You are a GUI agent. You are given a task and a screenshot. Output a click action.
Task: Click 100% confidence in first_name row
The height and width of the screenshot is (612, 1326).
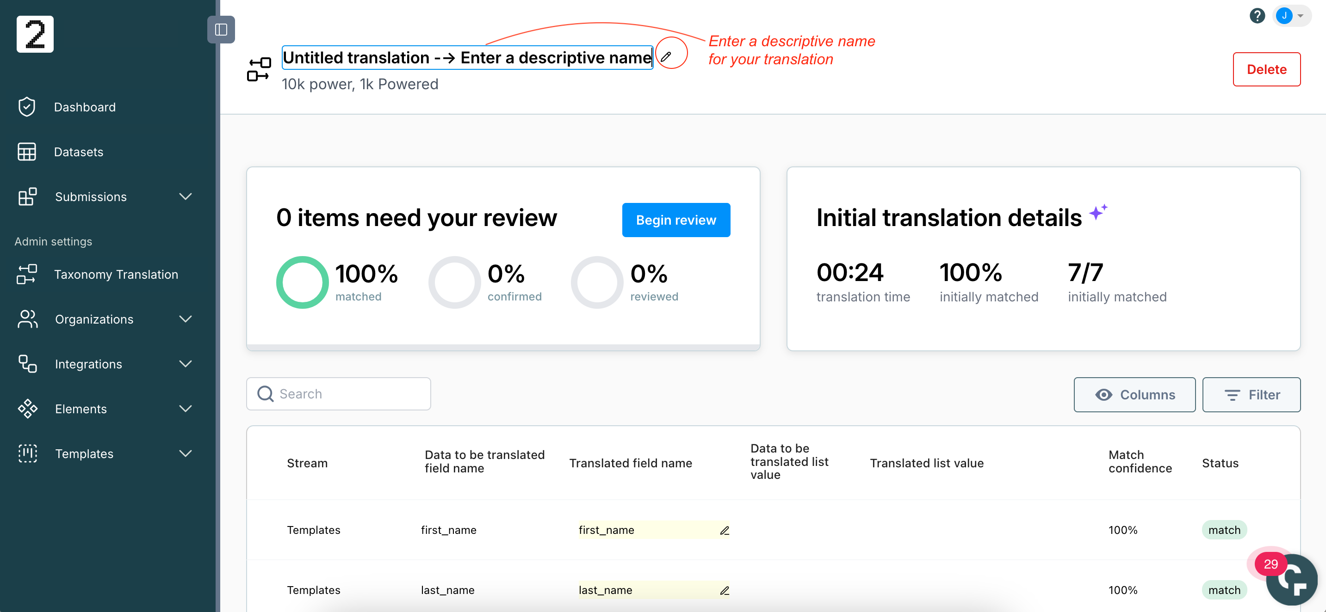click(1123, 530)
